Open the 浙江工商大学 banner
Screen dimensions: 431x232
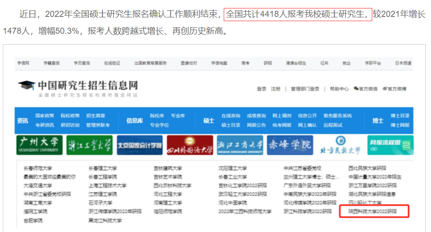coord(240,145)
